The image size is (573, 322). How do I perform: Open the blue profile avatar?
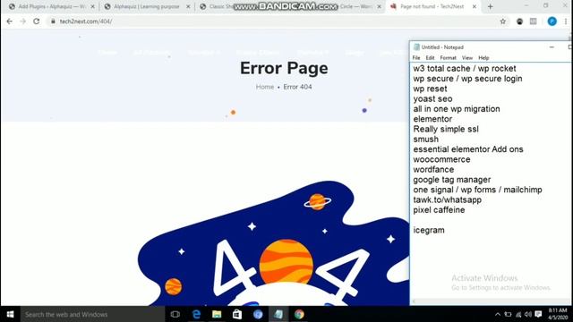click(552, 21)
